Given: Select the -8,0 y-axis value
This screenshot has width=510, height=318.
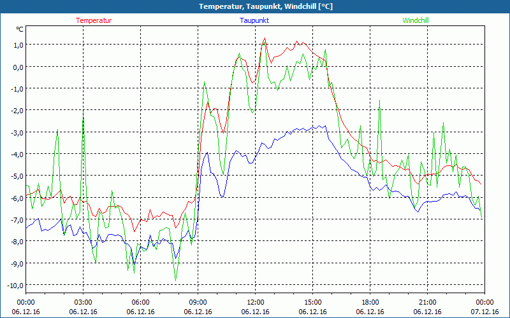Looking at the screenshot, I should coord(18,242).
